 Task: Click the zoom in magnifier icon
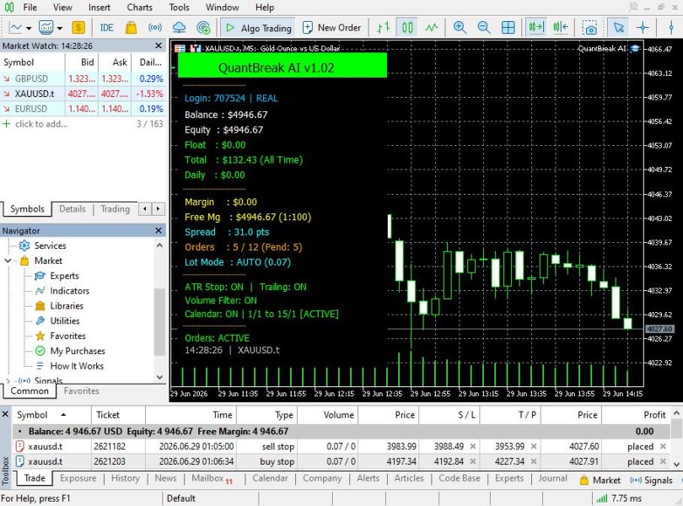[x=460, y=28]
